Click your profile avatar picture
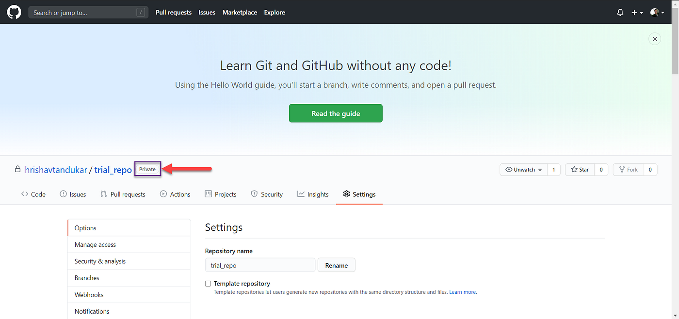Image resolution: width=679 pixels, height=319 pixels. coord(654,12)
